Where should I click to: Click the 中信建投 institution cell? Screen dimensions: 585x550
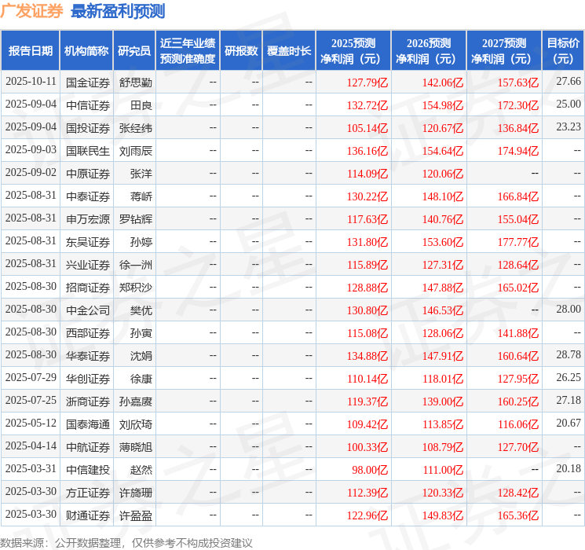click(88, 470)
